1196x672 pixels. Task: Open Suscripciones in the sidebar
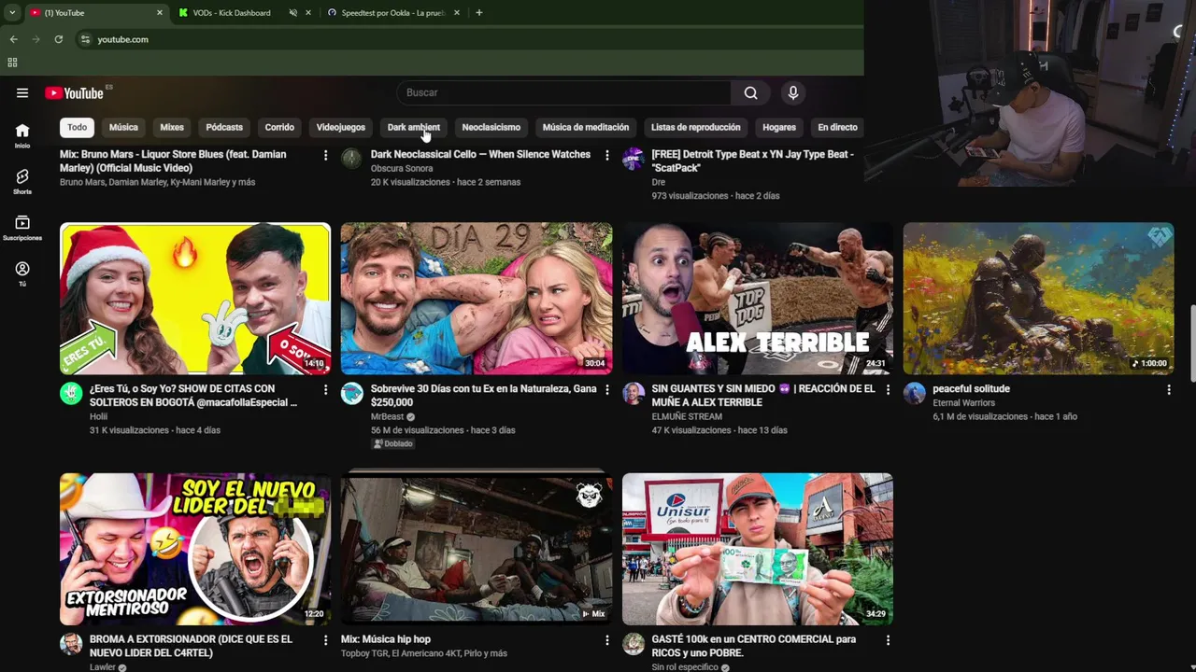click(x=22, y=228)
